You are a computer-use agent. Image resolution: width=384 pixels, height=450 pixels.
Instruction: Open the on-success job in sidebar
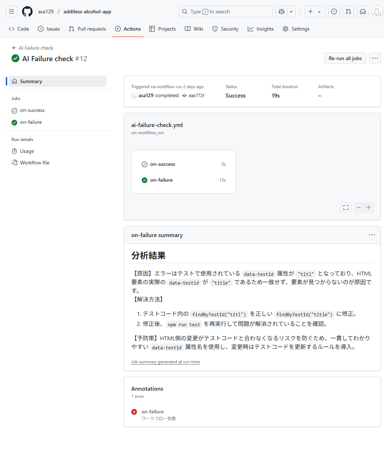pos(32,110)
